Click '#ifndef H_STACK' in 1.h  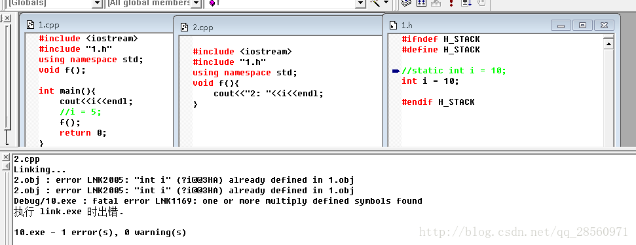(x=441, y=39)
